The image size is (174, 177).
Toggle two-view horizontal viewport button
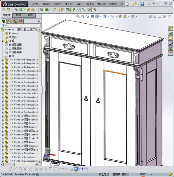tap(81, 169)
